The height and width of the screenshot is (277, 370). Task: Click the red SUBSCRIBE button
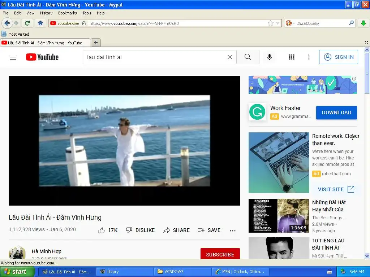tap(220, 254)
